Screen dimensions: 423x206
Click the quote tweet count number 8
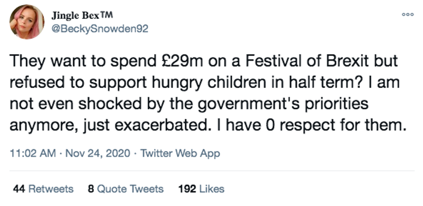tap(90, 189)
